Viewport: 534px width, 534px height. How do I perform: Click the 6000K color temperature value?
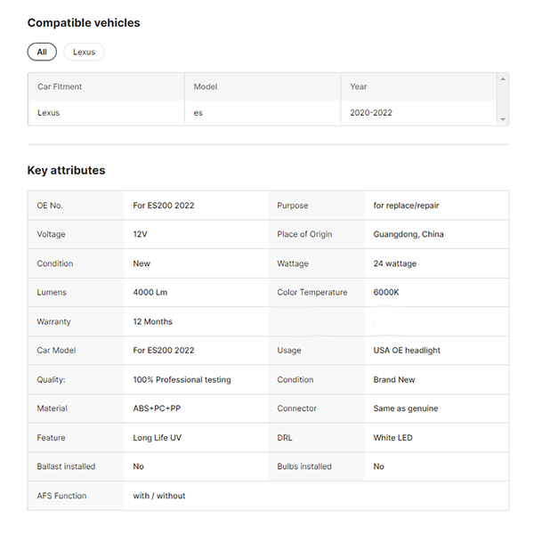tap(386, 292)
